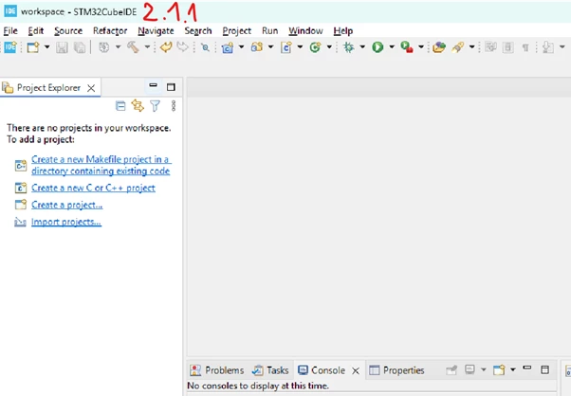Image resolution: width=571 pixels, height=396 pixels.
Task: Click the New C source file icon
Action: click(286, 47)
